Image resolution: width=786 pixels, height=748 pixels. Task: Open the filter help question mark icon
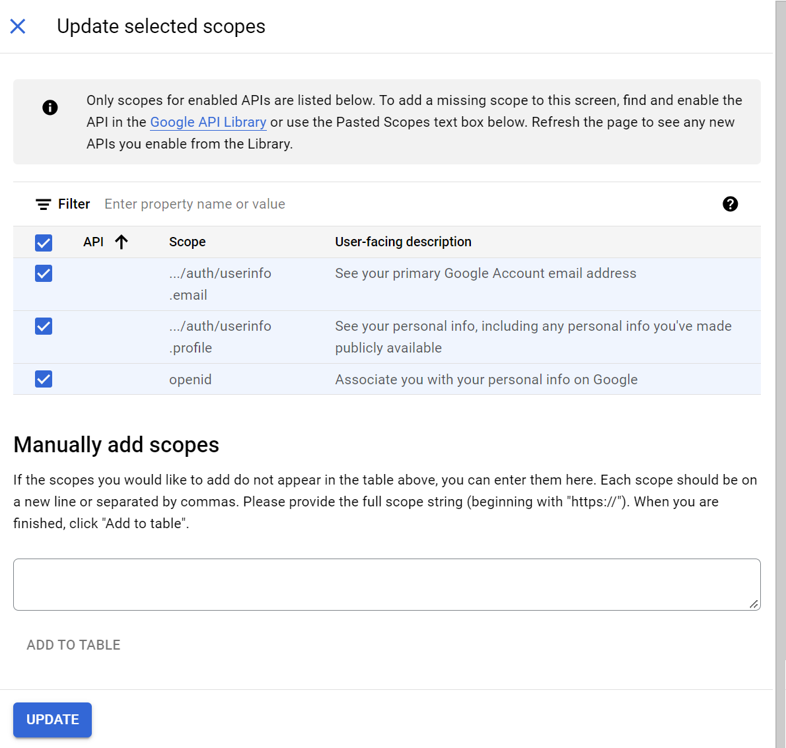click(x=730, y=204)
